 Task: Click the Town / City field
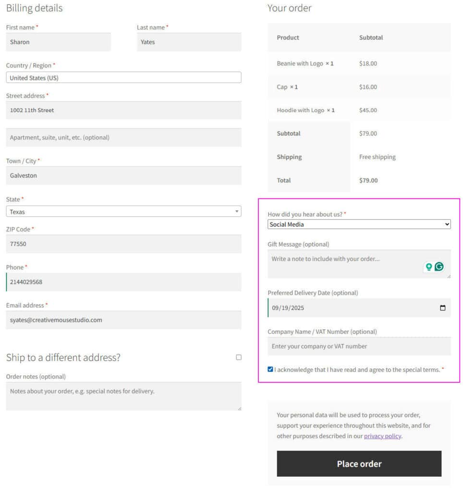(123, 176)
